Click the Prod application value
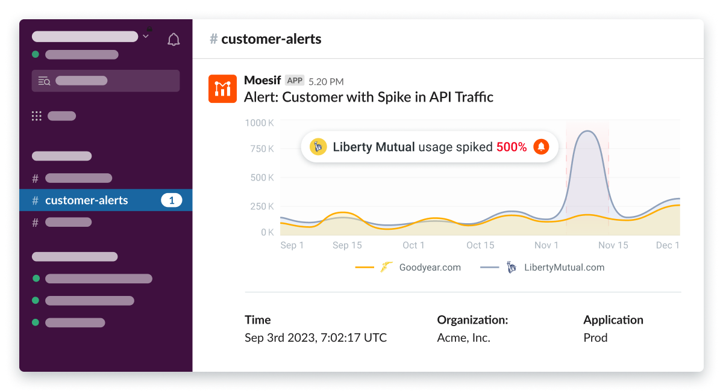This screenshot has height=391, width=723. [595, 337]
